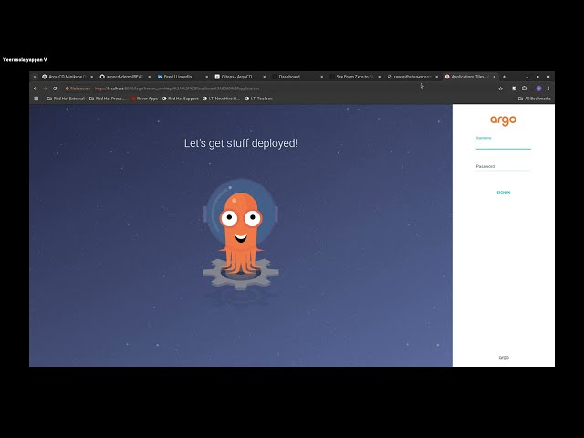Switch to the Gitops - ArgoCD tab
This screenshot has height=438, width=584.
click(x=239, y=77)
